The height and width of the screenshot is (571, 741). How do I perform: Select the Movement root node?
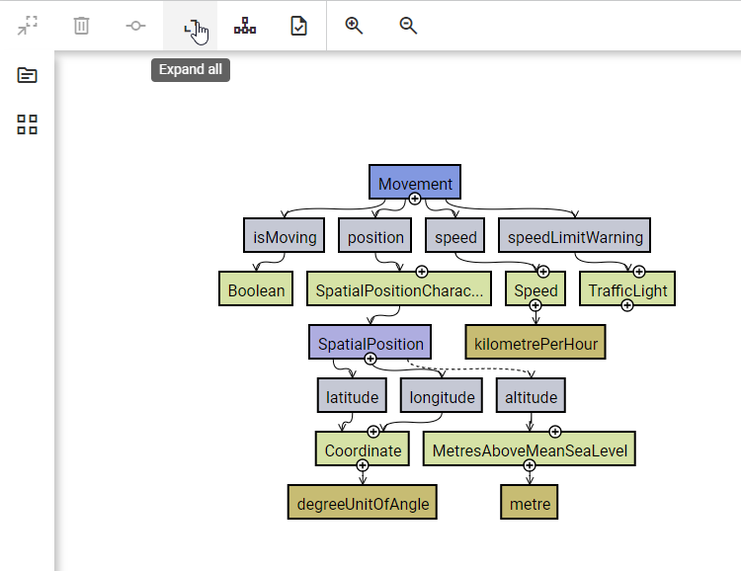(415, 183)
